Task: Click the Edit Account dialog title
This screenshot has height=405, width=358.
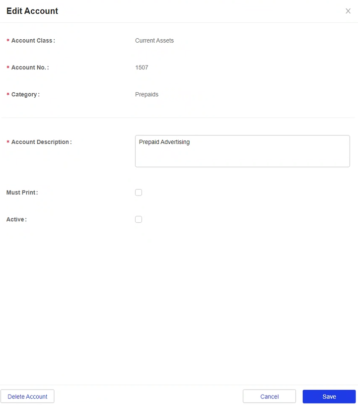Action: pyautogui.click(x=32, y=11)
